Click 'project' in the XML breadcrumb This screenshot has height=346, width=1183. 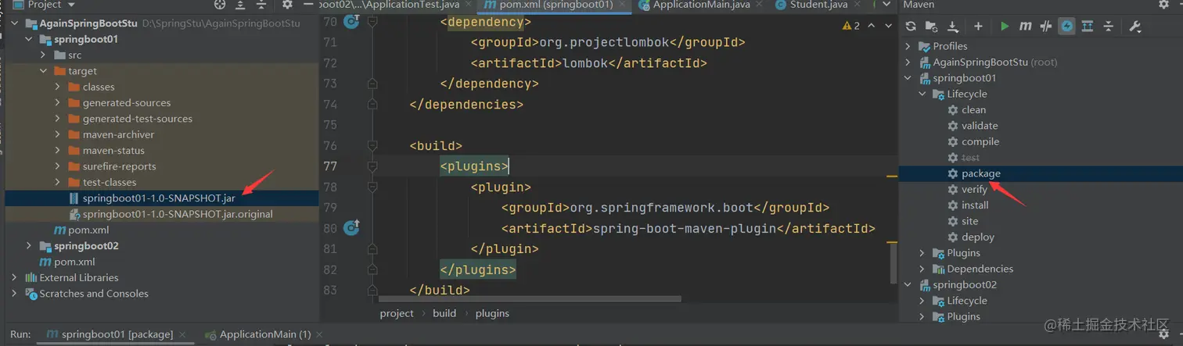(397, 313)
